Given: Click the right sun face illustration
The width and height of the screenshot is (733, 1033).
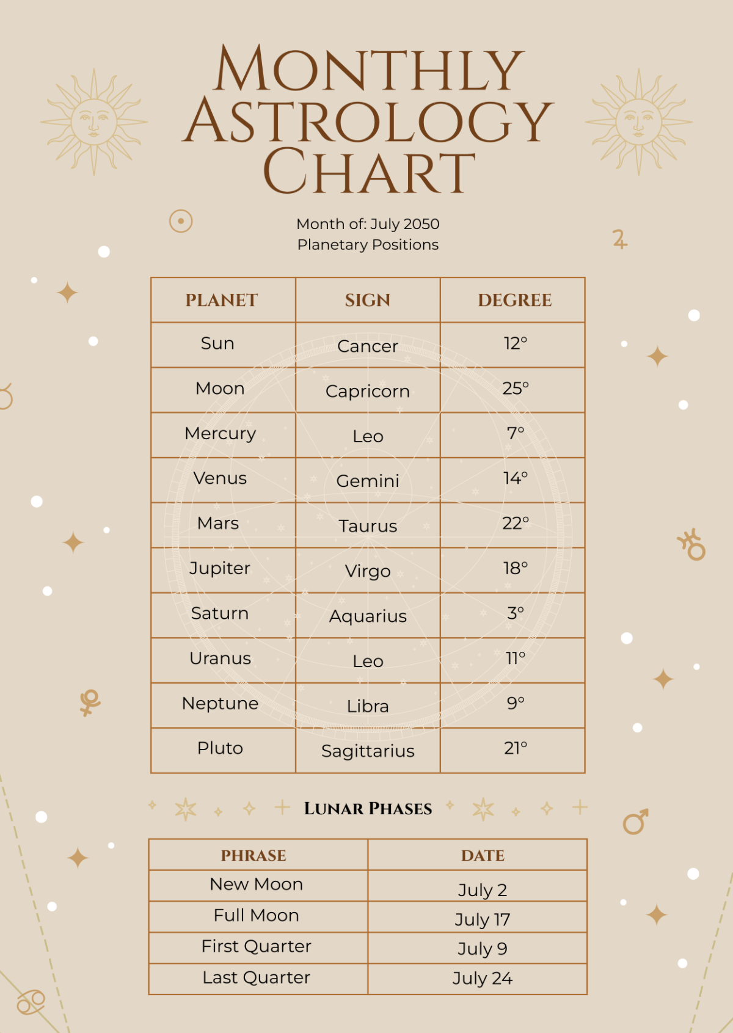Looking at the screenshot, I should coord(638,122).
